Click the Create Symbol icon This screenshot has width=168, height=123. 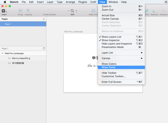coord(49,11)
